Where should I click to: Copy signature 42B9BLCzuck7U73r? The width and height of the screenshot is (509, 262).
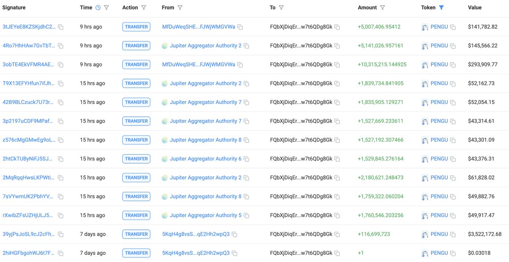point(61,102)
